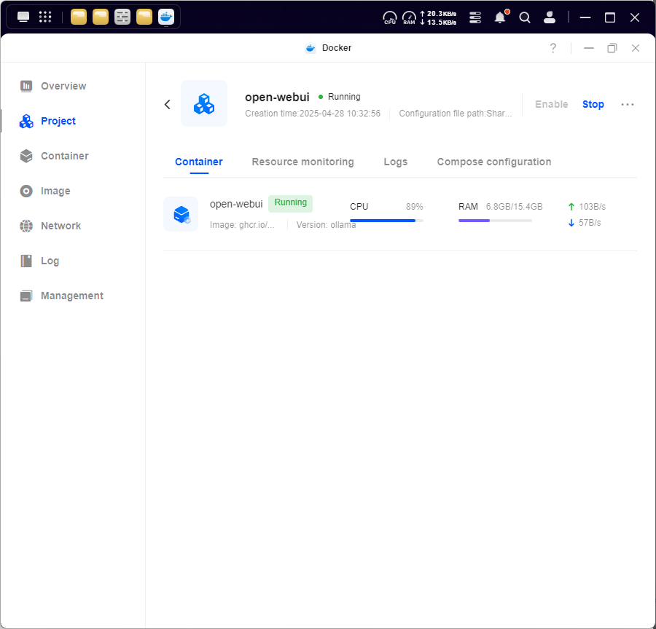
Task: Click the CPU usage bar at 89%
Action: pos(386,220)
